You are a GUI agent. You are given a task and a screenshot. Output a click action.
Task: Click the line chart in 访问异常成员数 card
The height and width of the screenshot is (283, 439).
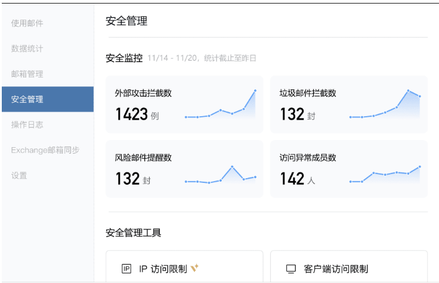[385, 175]
